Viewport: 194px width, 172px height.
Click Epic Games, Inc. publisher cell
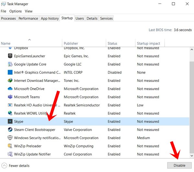[76, 56]
